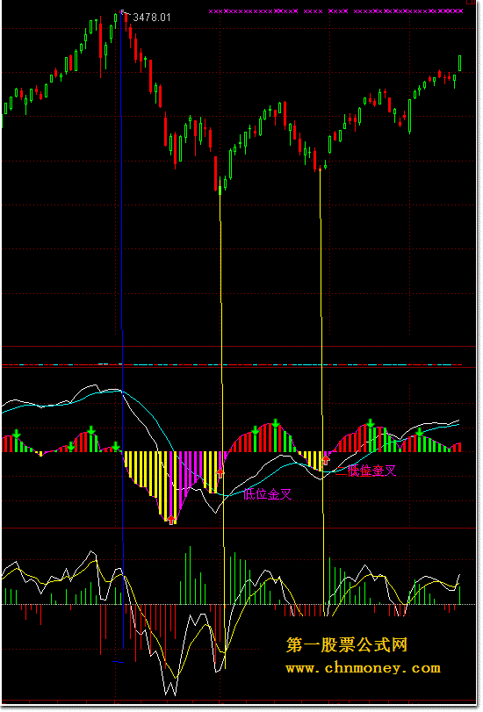Click the red up arrow left of 二低位金叉

click(x=325, y=460)
